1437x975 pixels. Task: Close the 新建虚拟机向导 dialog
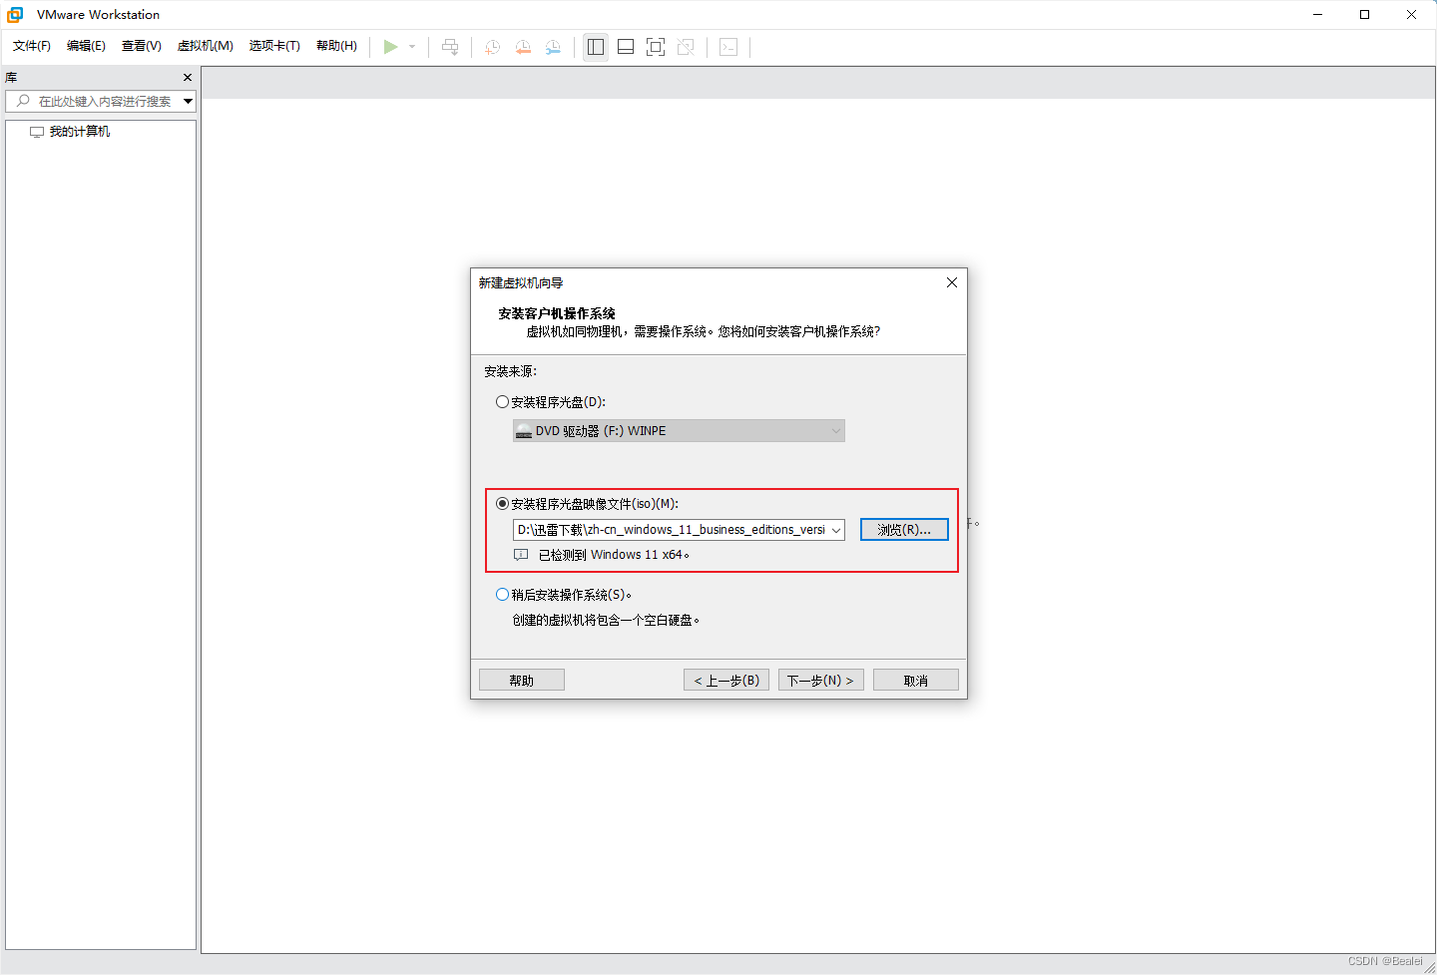tap(952, 282)
